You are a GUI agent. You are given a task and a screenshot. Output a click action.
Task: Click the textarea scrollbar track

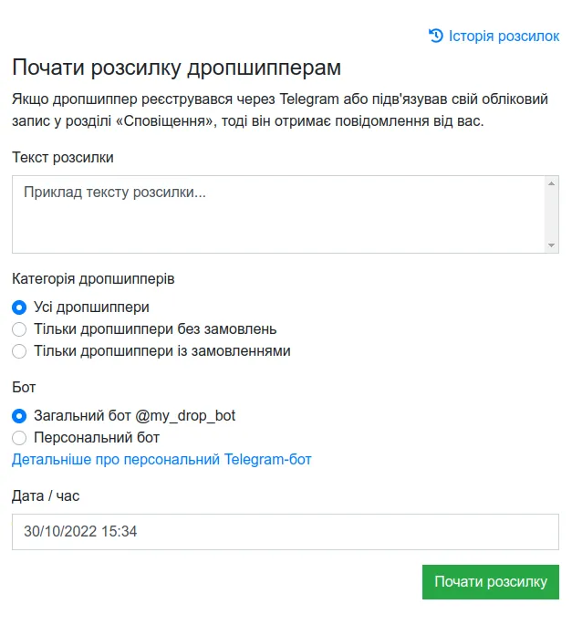pos(551,214)
